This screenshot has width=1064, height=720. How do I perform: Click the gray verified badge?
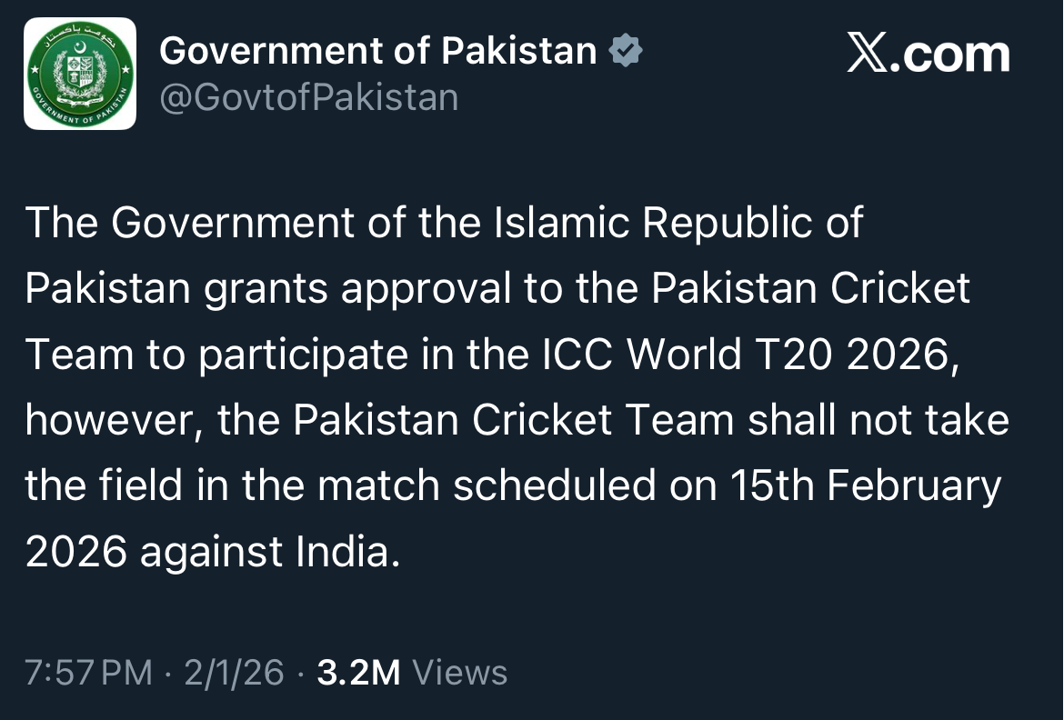(625, 51)
